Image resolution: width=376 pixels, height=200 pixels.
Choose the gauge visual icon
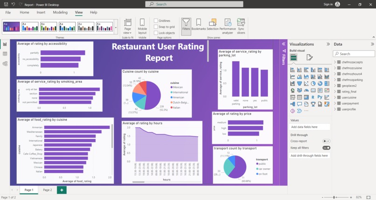[x=306, y=90]
